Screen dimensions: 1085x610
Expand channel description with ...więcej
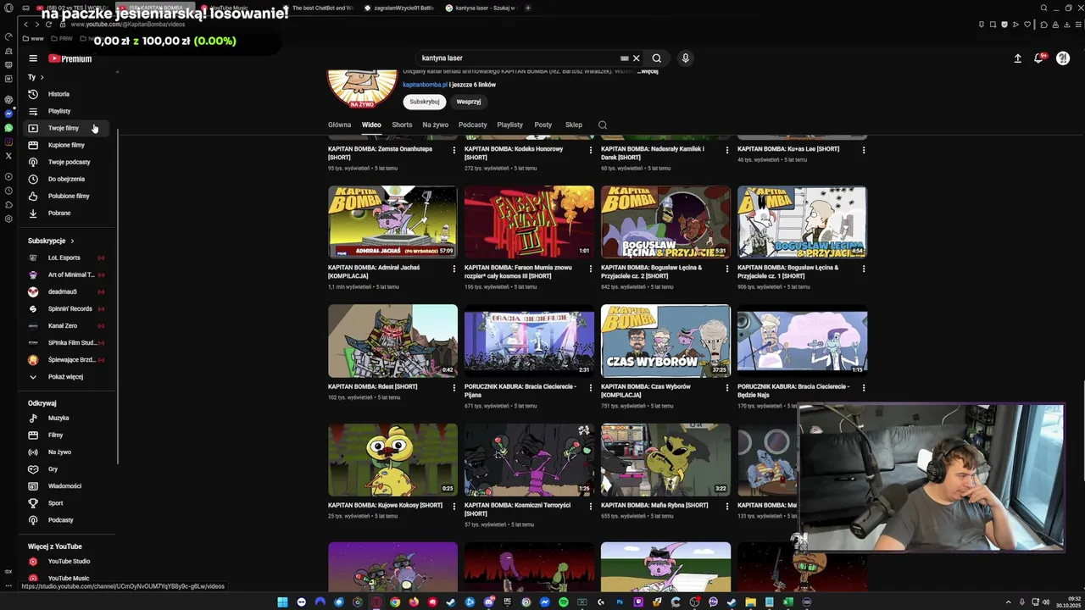(648, 71)
